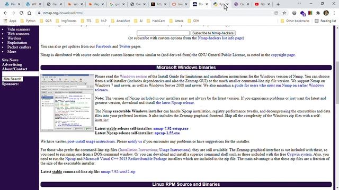The image size is (339, 190).
Task: Open the Twitter page link
Action: pyautogui.click(x=124, y=46)
